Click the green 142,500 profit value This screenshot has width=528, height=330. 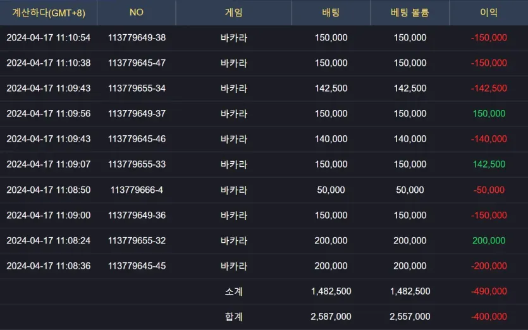tap(489, 164)
